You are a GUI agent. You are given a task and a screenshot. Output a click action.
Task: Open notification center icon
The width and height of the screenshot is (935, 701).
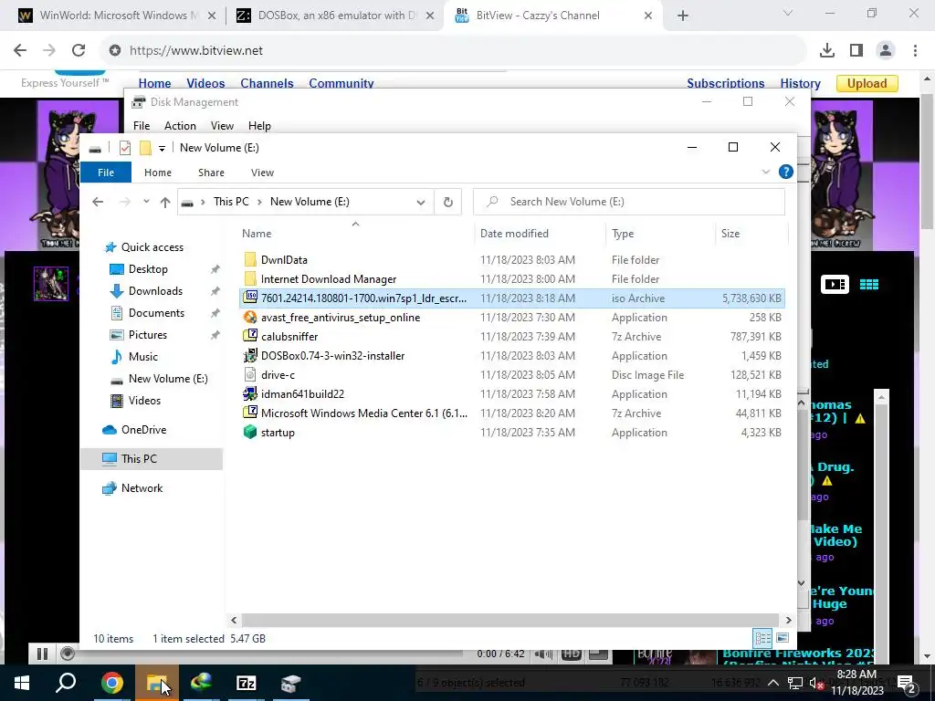(x=907, y=683)
